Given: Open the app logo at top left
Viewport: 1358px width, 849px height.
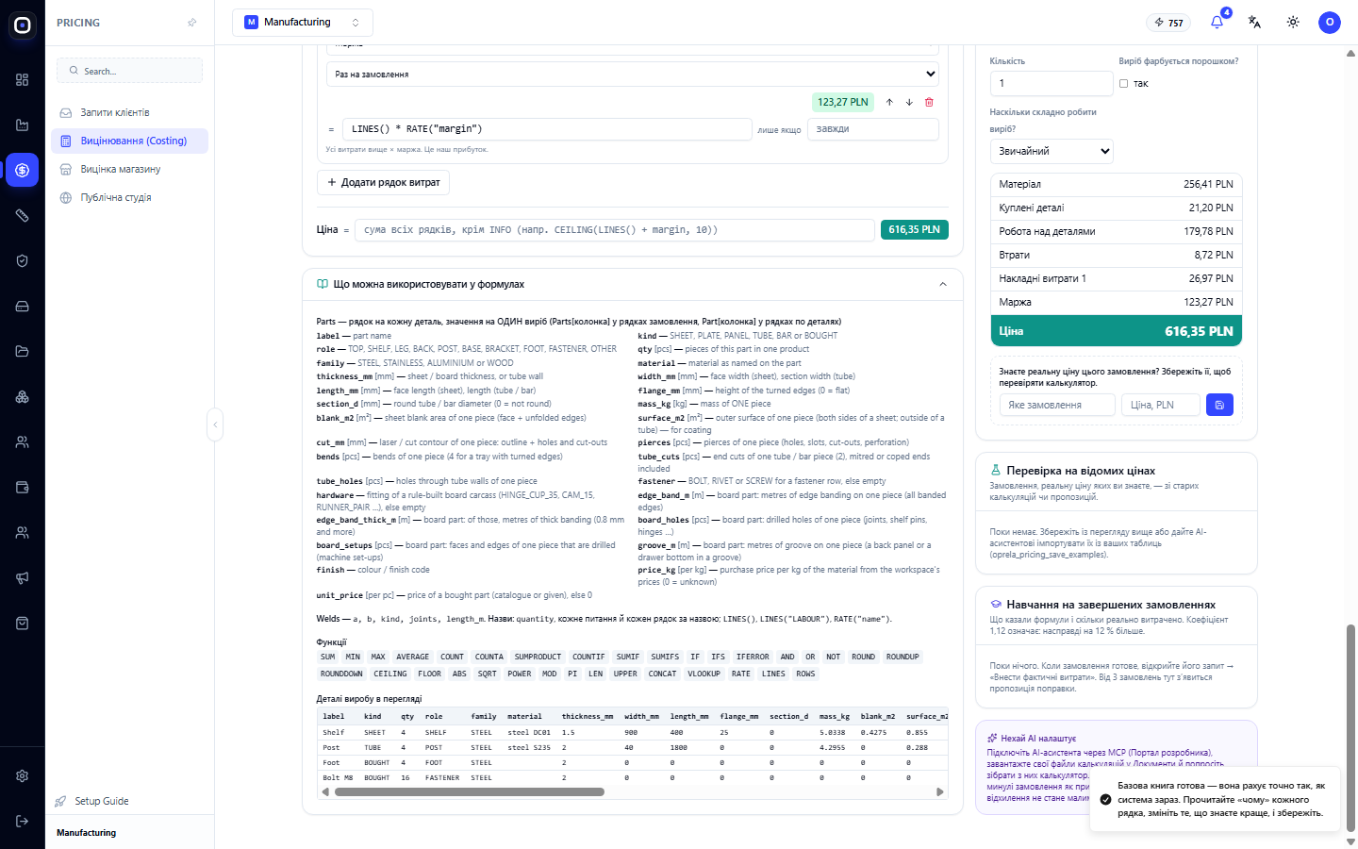Looking at the screenshot, I should point(23,25).
